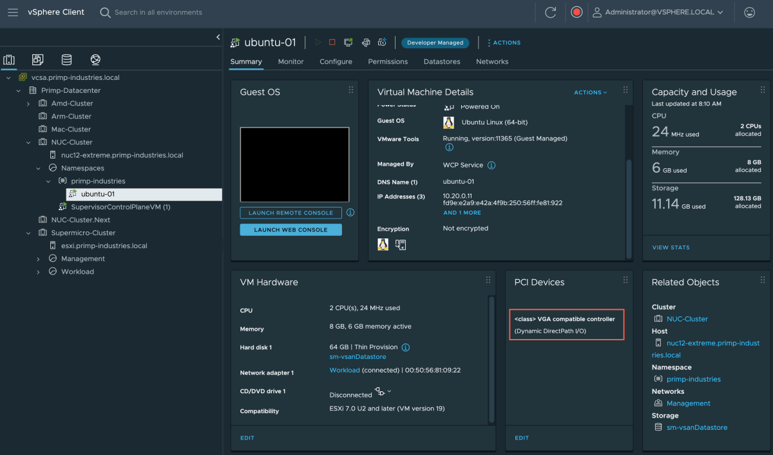Click the Virtual Machine Details drag handle
The height and width of the screenshot is (455, 773).
625,90
